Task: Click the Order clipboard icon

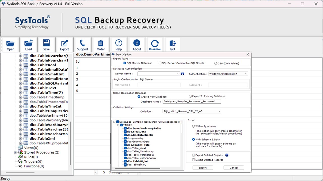Action: (101, 43)
